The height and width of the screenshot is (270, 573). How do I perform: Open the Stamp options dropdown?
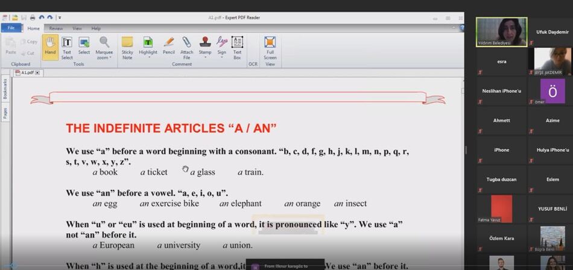pos(205,57)
